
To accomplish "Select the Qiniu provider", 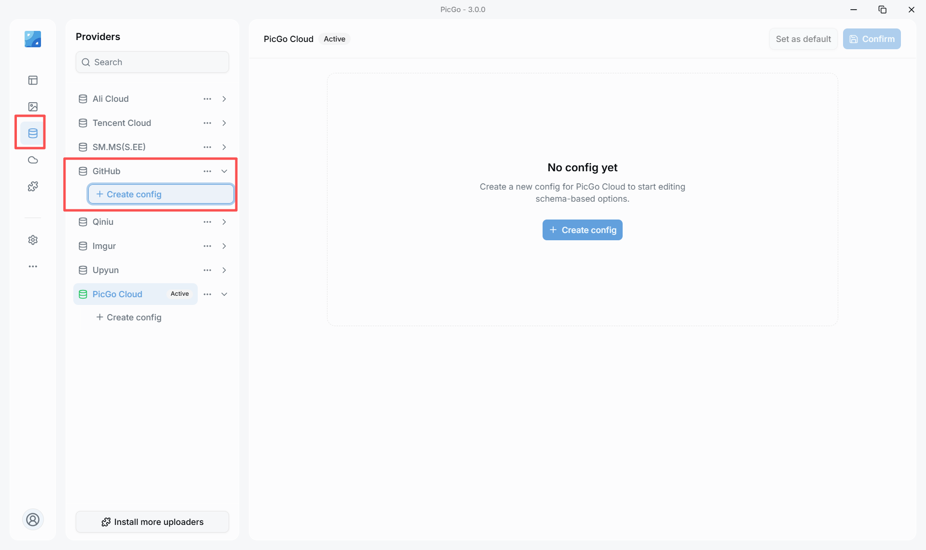I will pos(136,222).
